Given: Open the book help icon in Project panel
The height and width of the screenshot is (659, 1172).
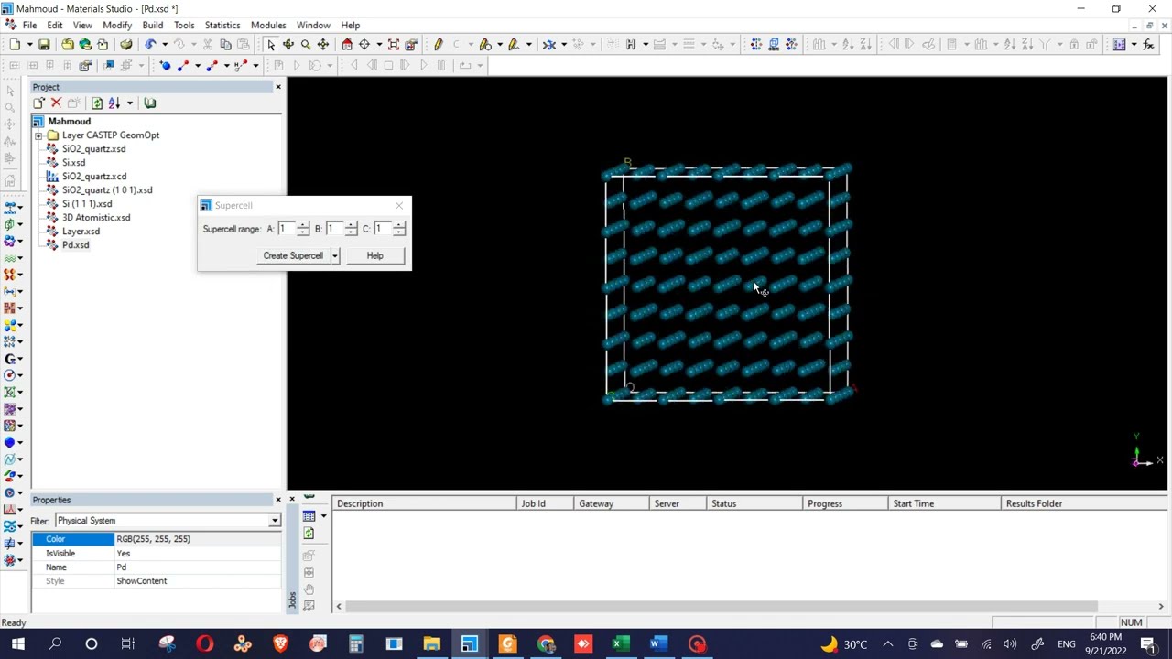Looking at the screenshot, I should click(150, 103).
